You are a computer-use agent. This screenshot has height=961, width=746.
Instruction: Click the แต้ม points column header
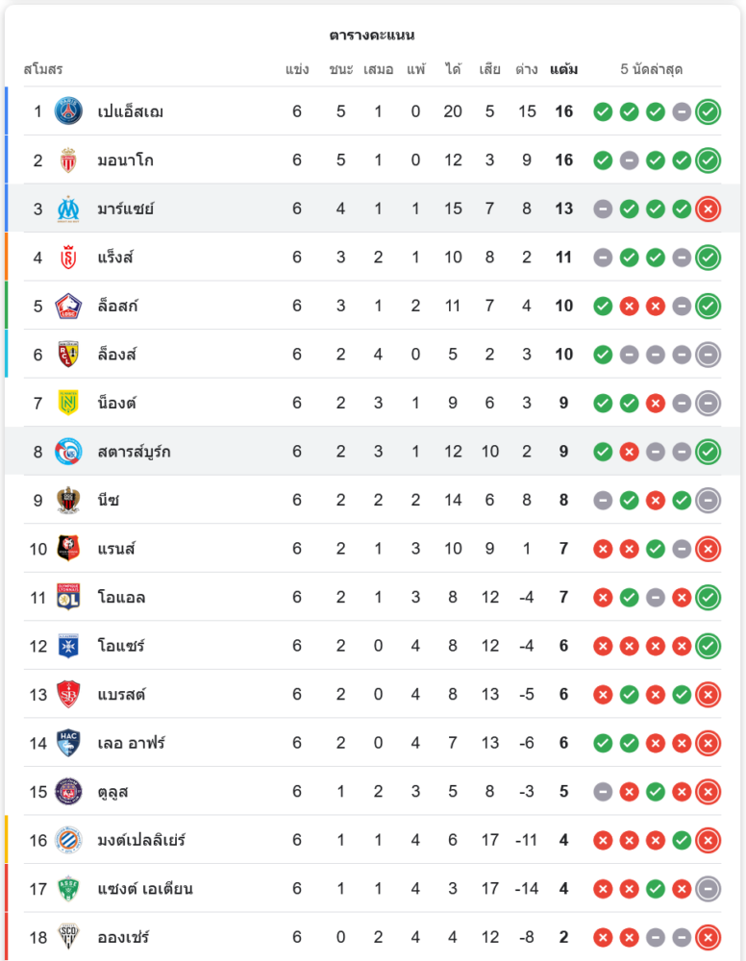tap(563, 69)
